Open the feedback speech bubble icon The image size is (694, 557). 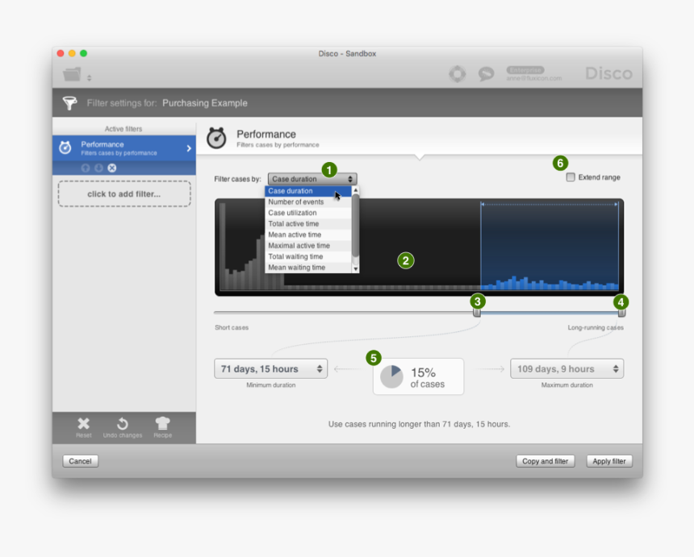486,74
